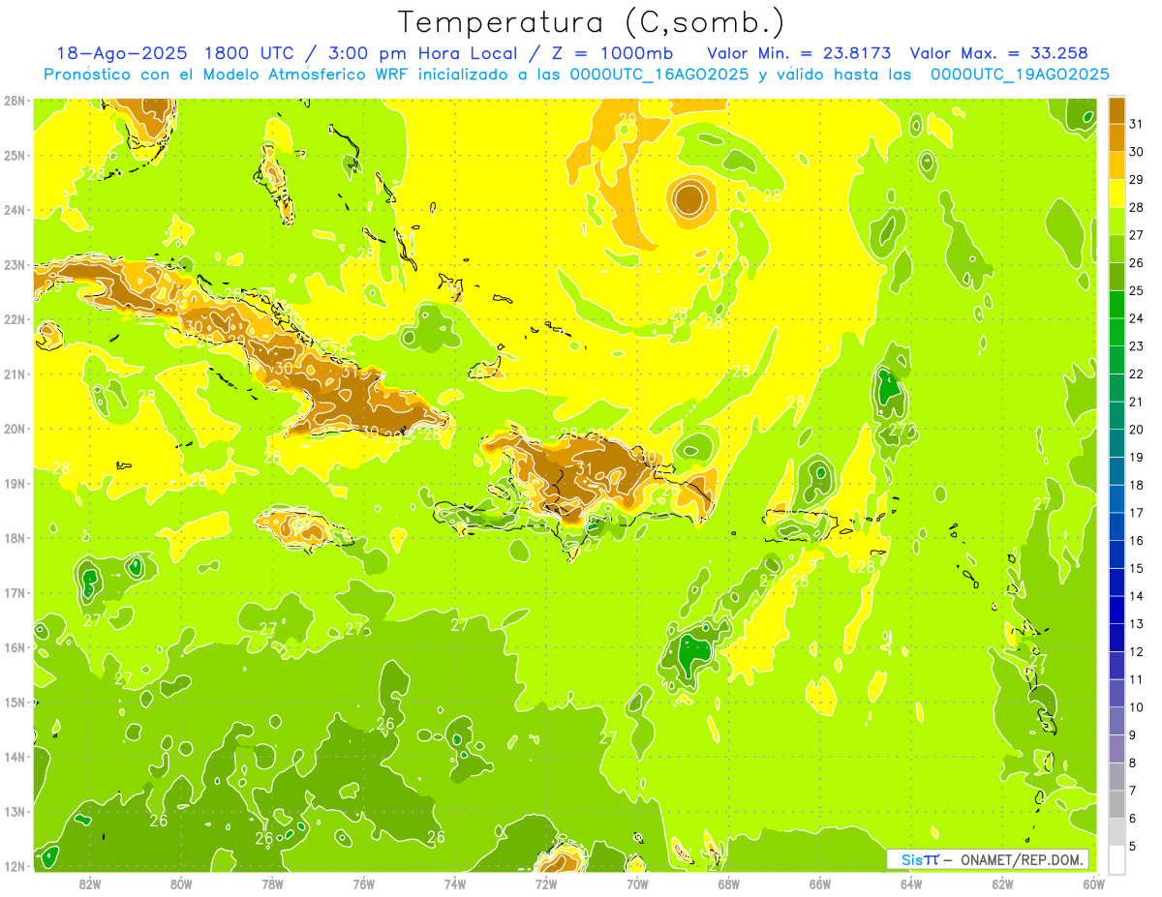Viewport: 1162px width, 897px height.
Task: Click the 20N latitude axis label
Action: click(x=15, y=429)
